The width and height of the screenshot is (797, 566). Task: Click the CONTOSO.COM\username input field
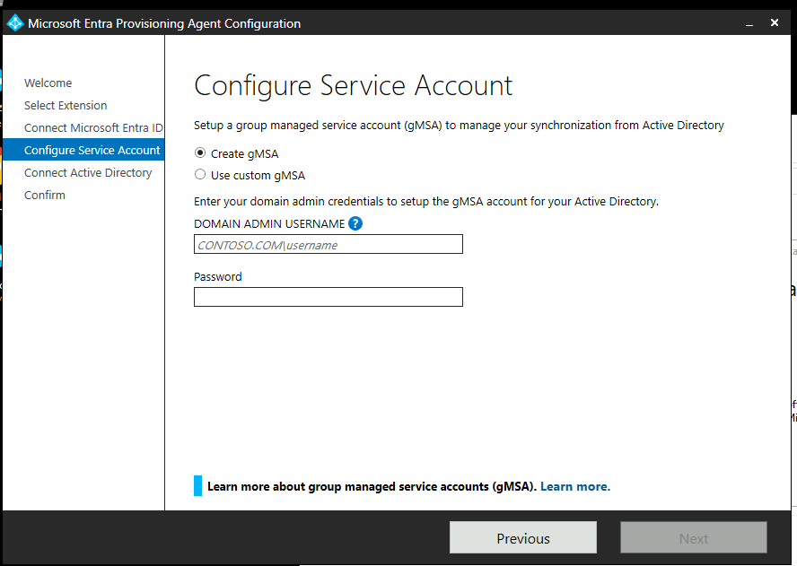(328, 244)
